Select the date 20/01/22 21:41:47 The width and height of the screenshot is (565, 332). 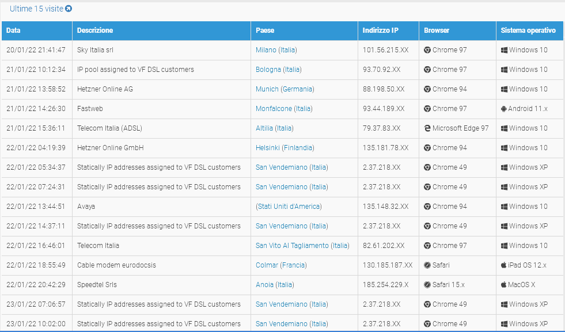tap(36, 50)
